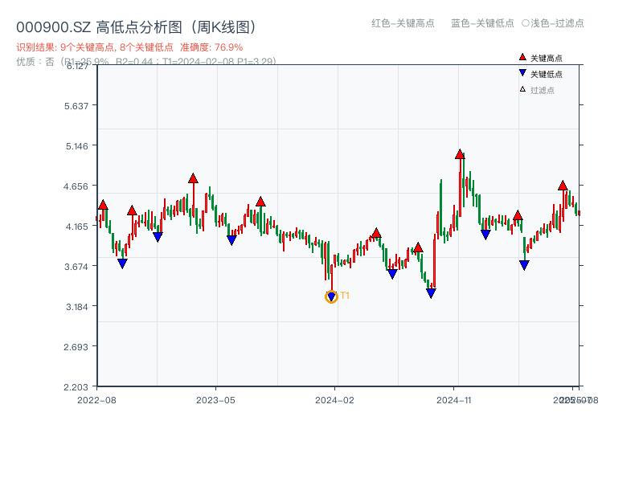Click the blue low marker circled at T1

(x=331, y=297)
